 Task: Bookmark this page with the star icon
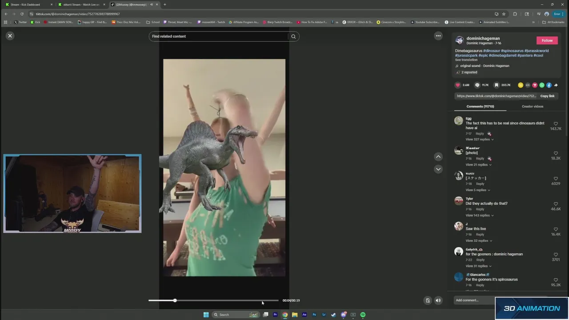(504, 14)
